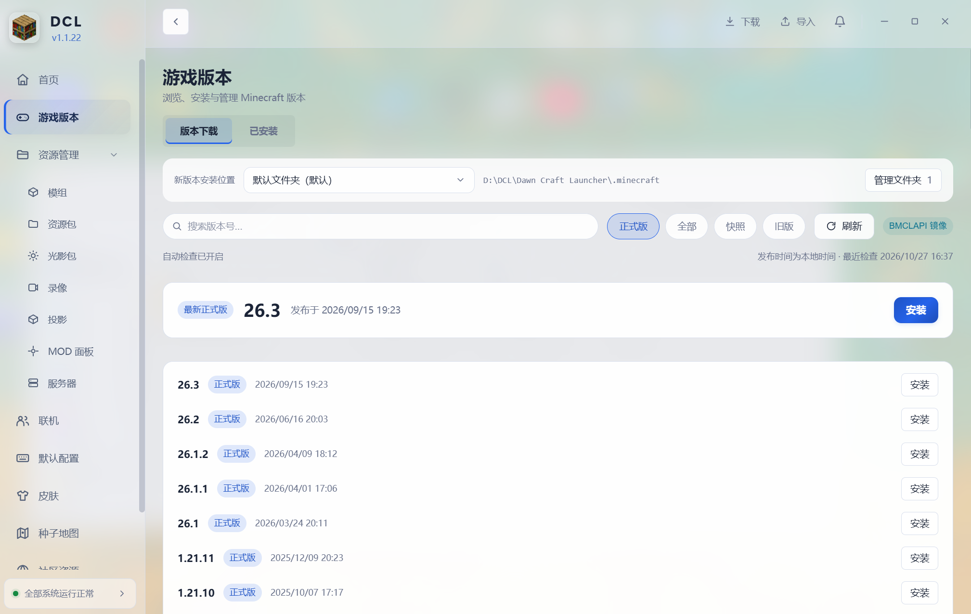The image size is (971, 614).
Task: Switch to the 已安装 tab
Action: click(263, 131)
